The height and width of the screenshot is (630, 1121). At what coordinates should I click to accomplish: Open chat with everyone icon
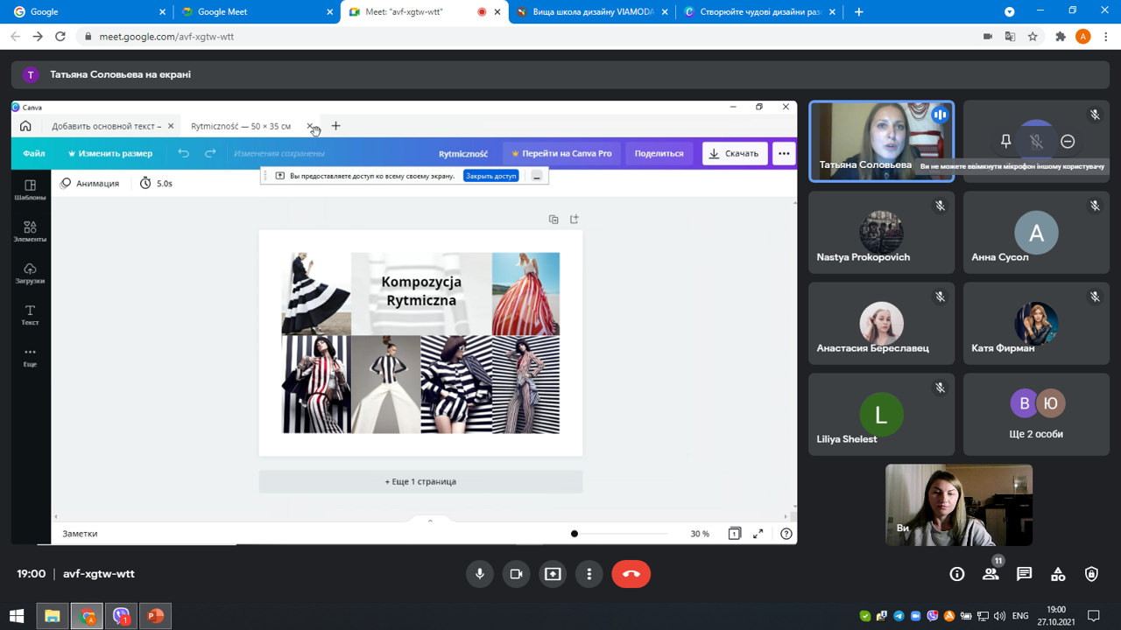1024,574
